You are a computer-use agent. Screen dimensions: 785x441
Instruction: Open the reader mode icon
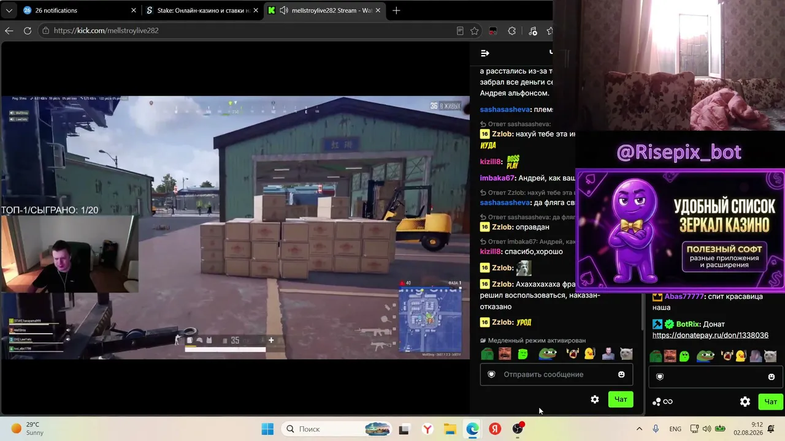[x=460, y=31]
